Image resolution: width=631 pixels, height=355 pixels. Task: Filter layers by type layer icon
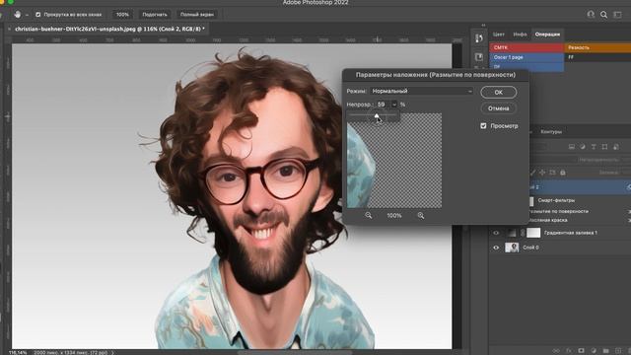[x=594, y=147]
